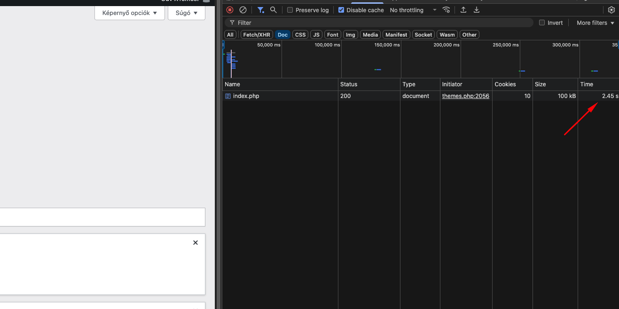Select the Img filter
The height and width of the screenshot is (309, 619).
pos(351,35)
